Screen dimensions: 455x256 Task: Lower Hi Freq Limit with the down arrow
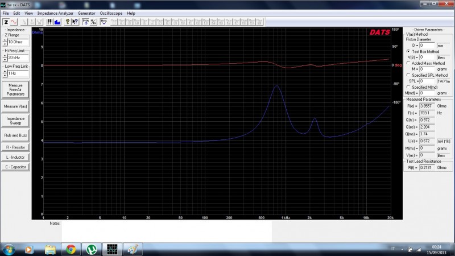tap(5, 60)
